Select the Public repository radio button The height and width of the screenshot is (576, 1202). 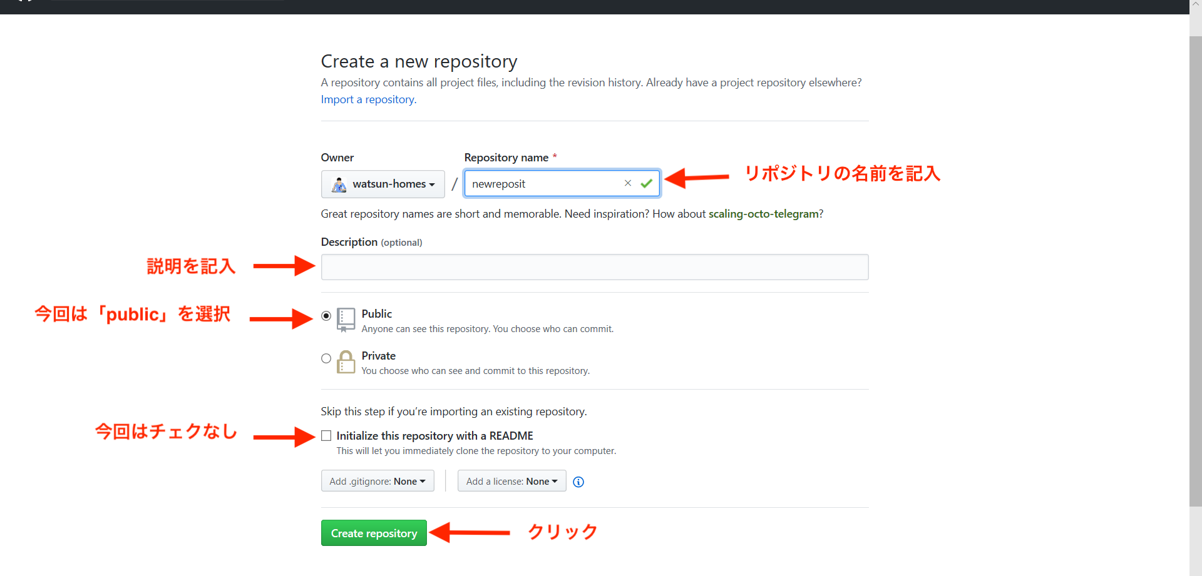(326, 316)
